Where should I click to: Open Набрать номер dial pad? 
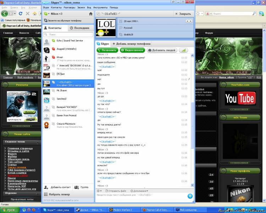(68, 194)
